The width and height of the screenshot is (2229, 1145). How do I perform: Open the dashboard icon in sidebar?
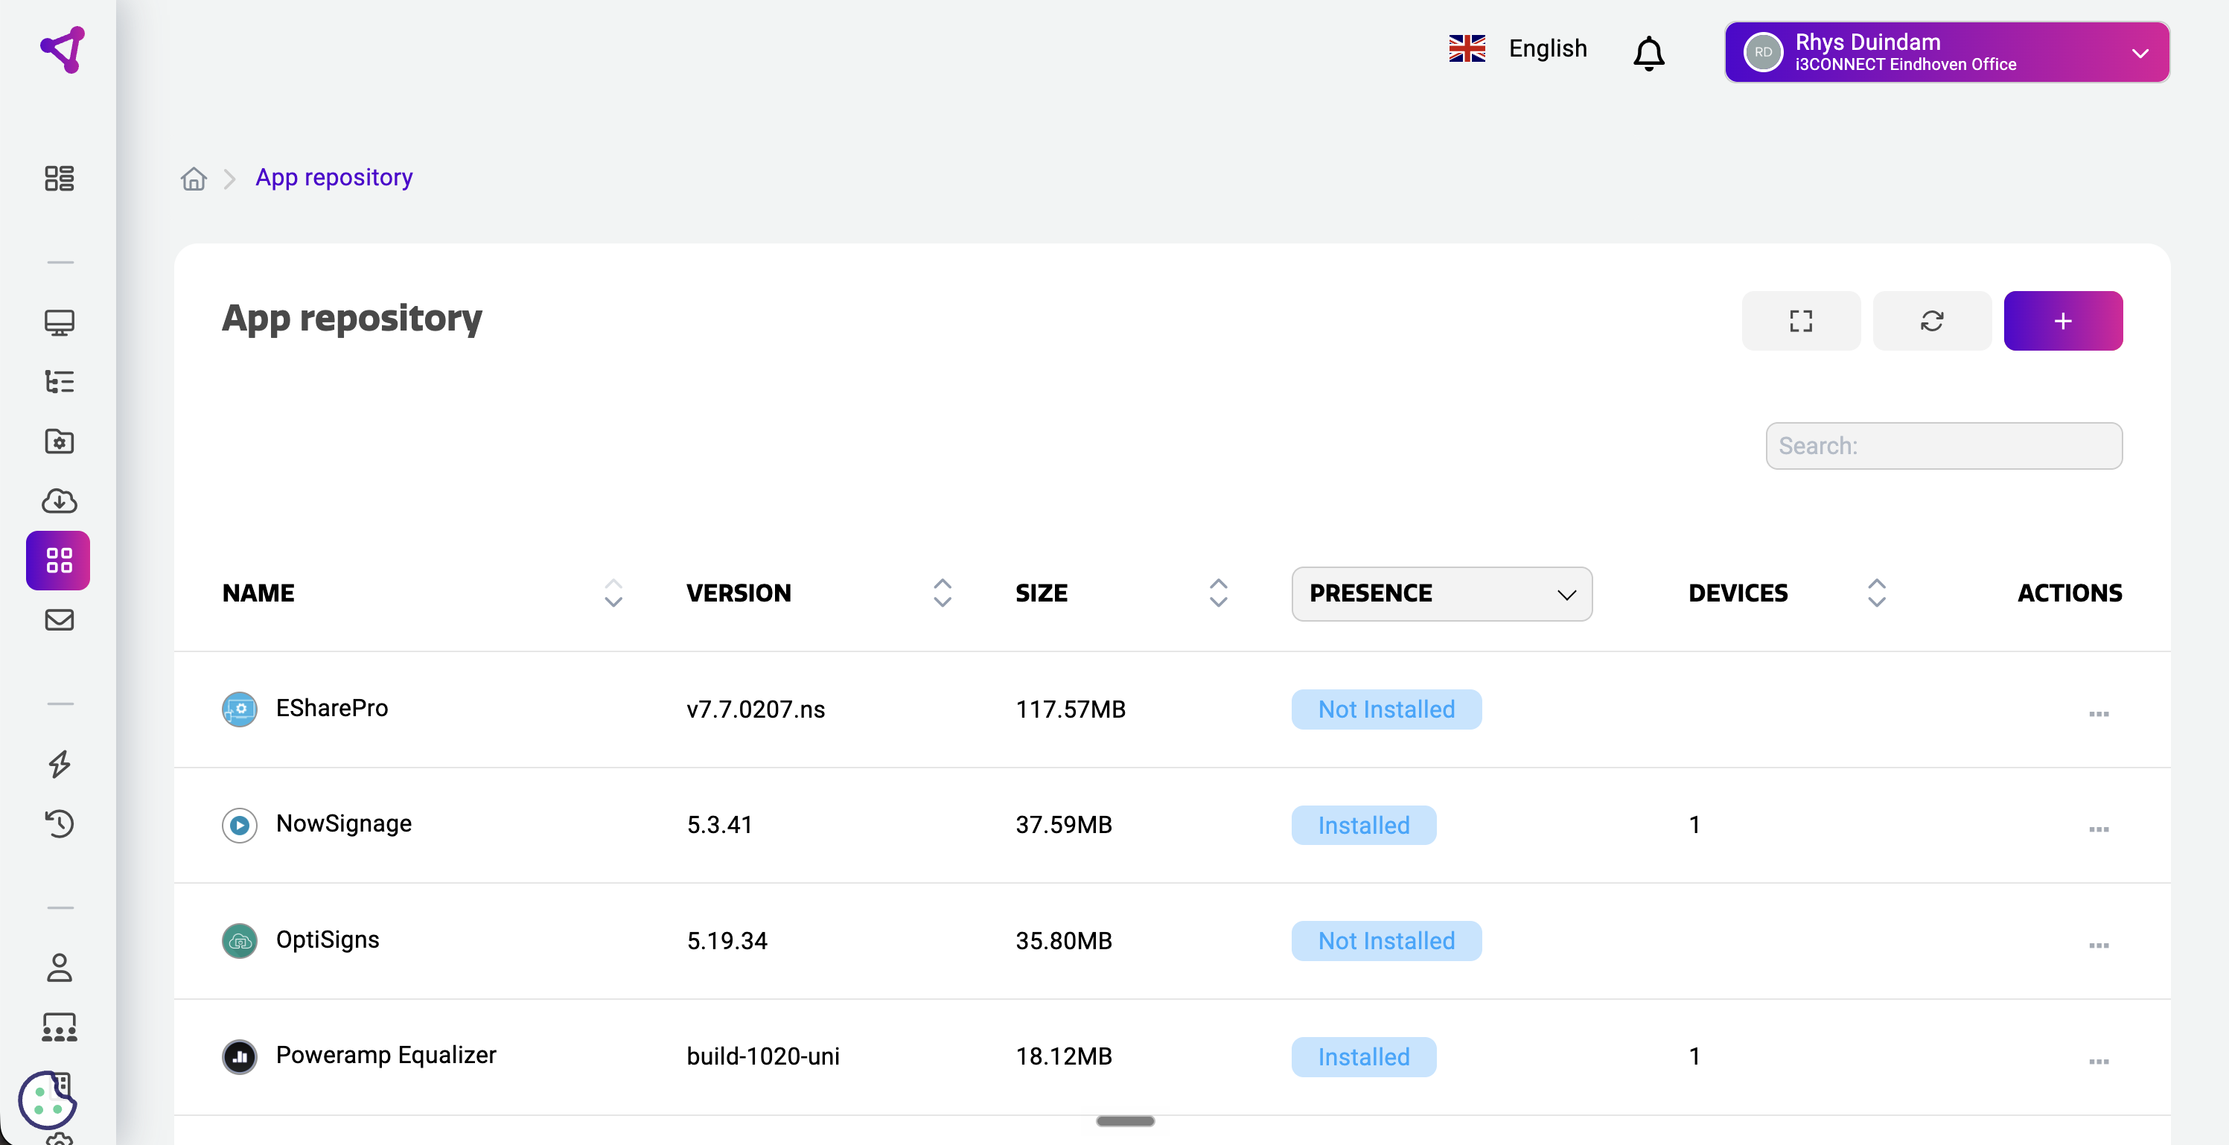tap(59, 178)
